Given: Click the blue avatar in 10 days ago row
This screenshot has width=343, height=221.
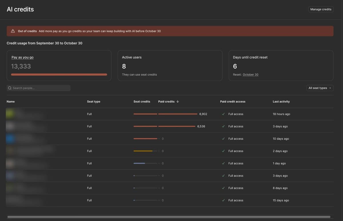Looking at the screenshot, I should [x=10, y=139].
